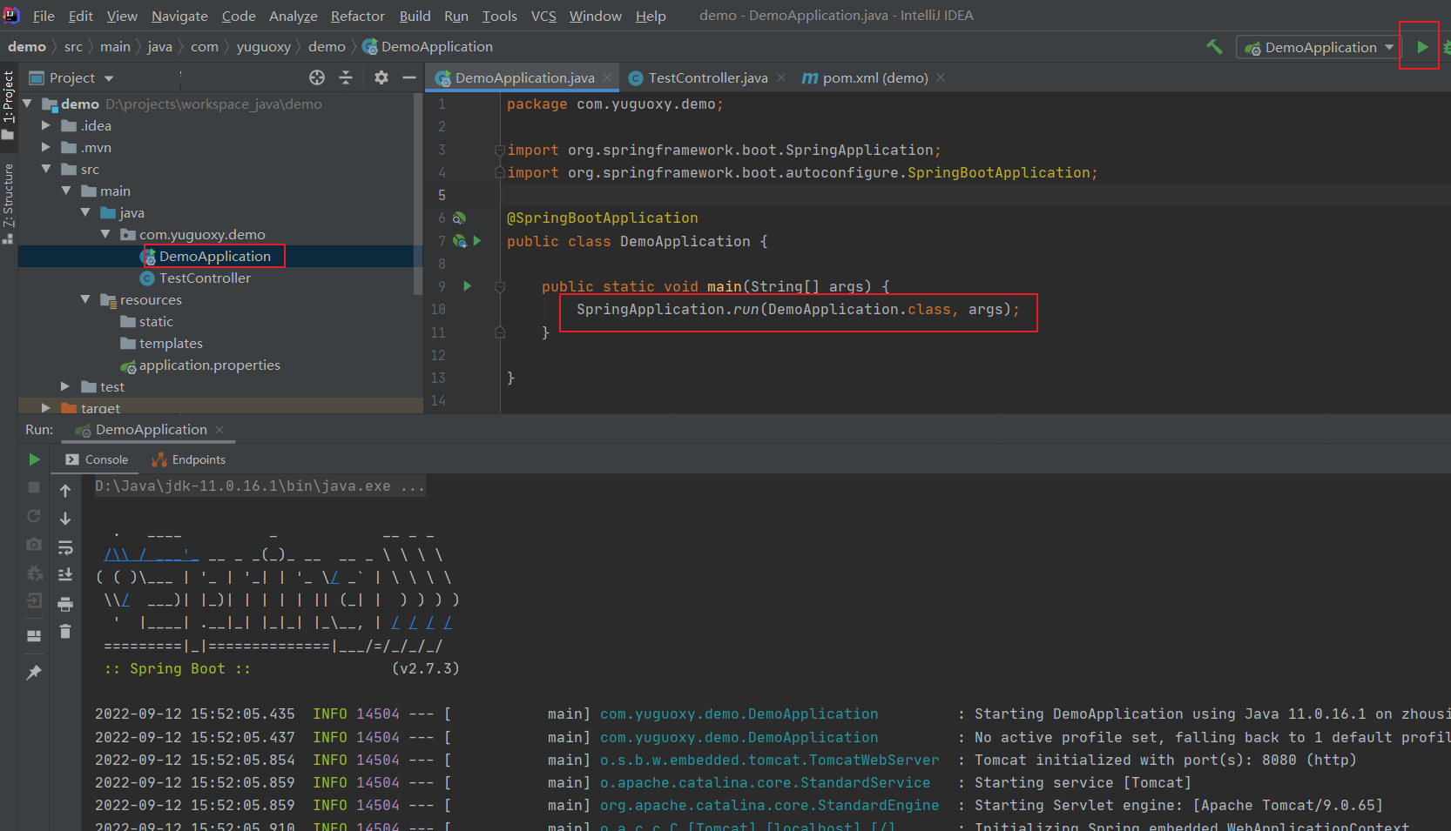Switch to TestController.java editor tab
This screenshot has width=1451, height=831.
(707, 77)
